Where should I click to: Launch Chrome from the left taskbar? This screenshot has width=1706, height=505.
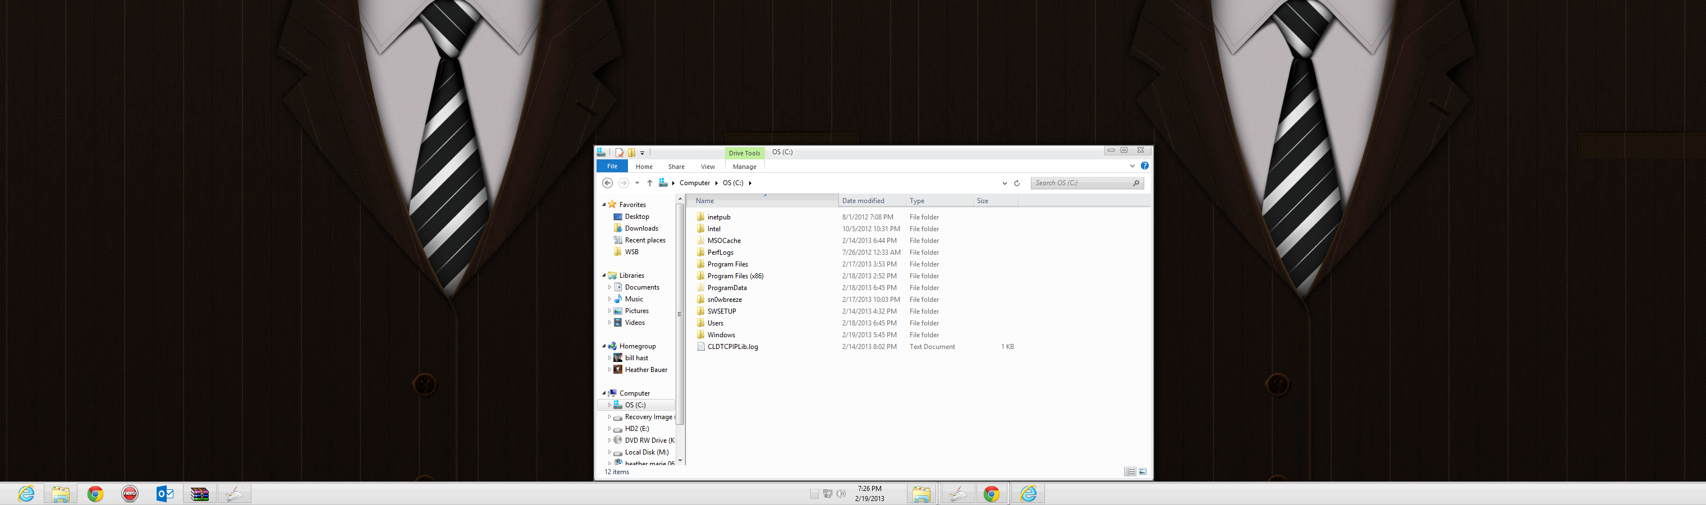coord(95,494)
